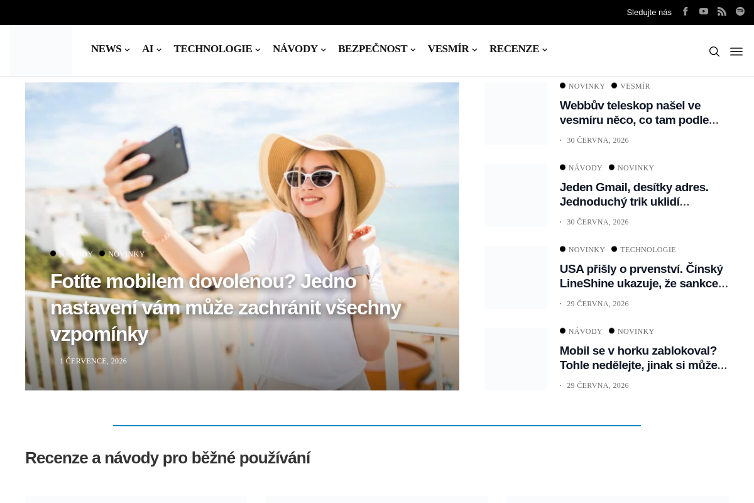
Task: Expand the chevron next to TECHNOLOGIE
Action: click(x=258, y=50)
